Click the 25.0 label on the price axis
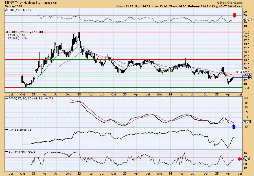 [x=246, y=60]
